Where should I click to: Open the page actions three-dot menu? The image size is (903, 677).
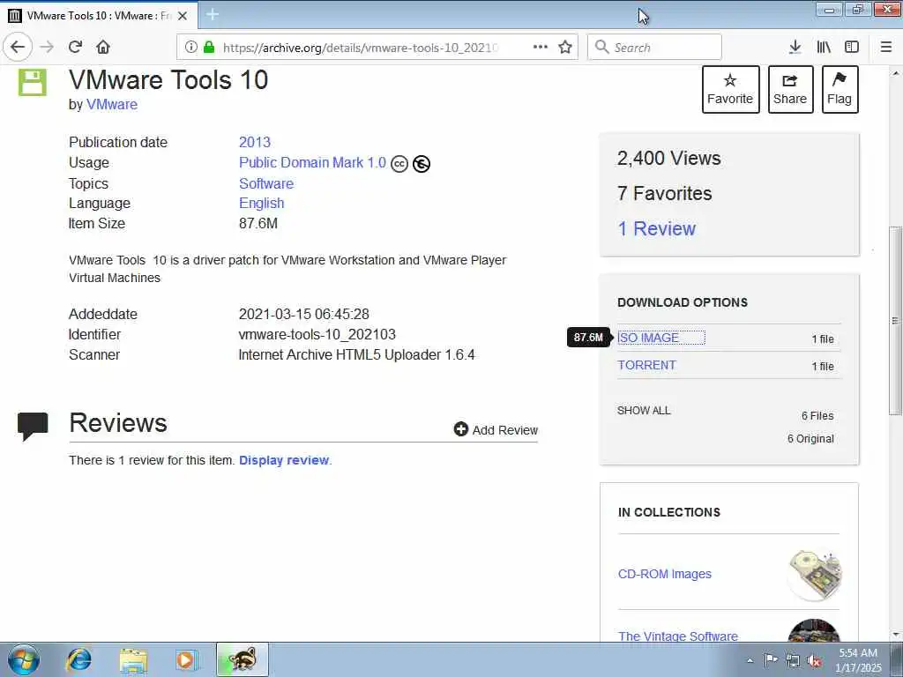(541, 48)
